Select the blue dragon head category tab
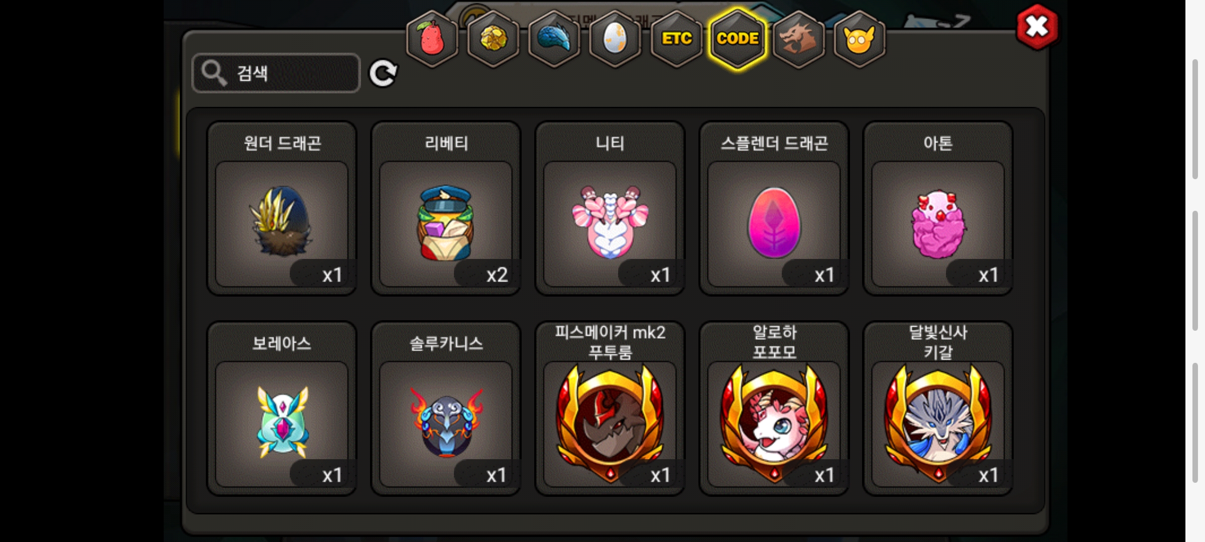This screenshot has width=1205, height=542. point(554,39)
